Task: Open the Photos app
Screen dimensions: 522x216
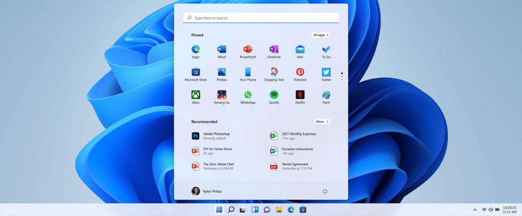Action: coord(222,75)
